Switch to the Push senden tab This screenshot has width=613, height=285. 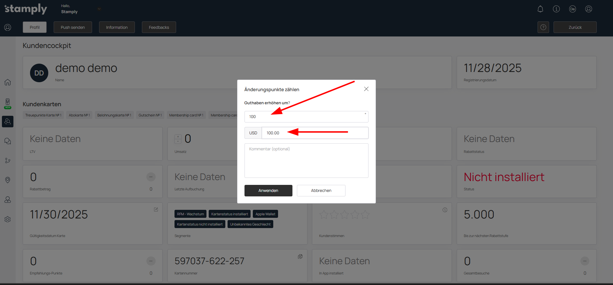(x=73, y=27)
